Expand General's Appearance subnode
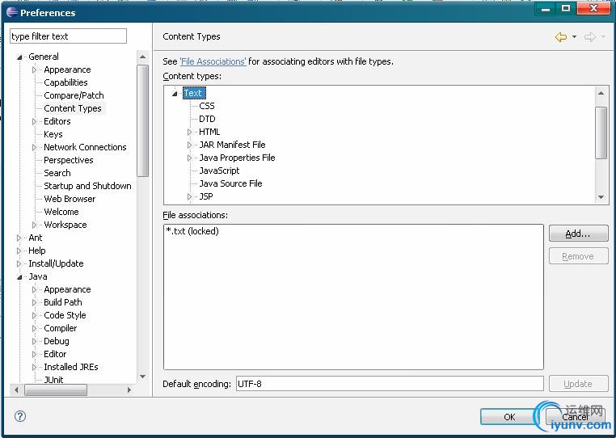Image resolution: width=616 pixels, height=438 pixels. [34, 70]
